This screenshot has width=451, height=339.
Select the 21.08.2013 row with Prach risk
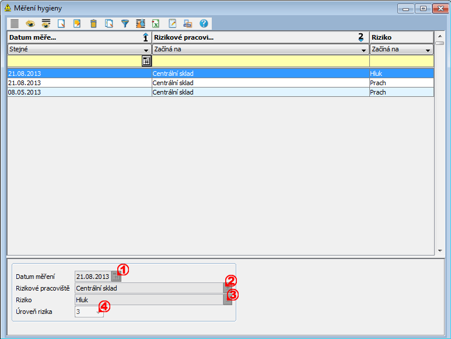(79, 83)
